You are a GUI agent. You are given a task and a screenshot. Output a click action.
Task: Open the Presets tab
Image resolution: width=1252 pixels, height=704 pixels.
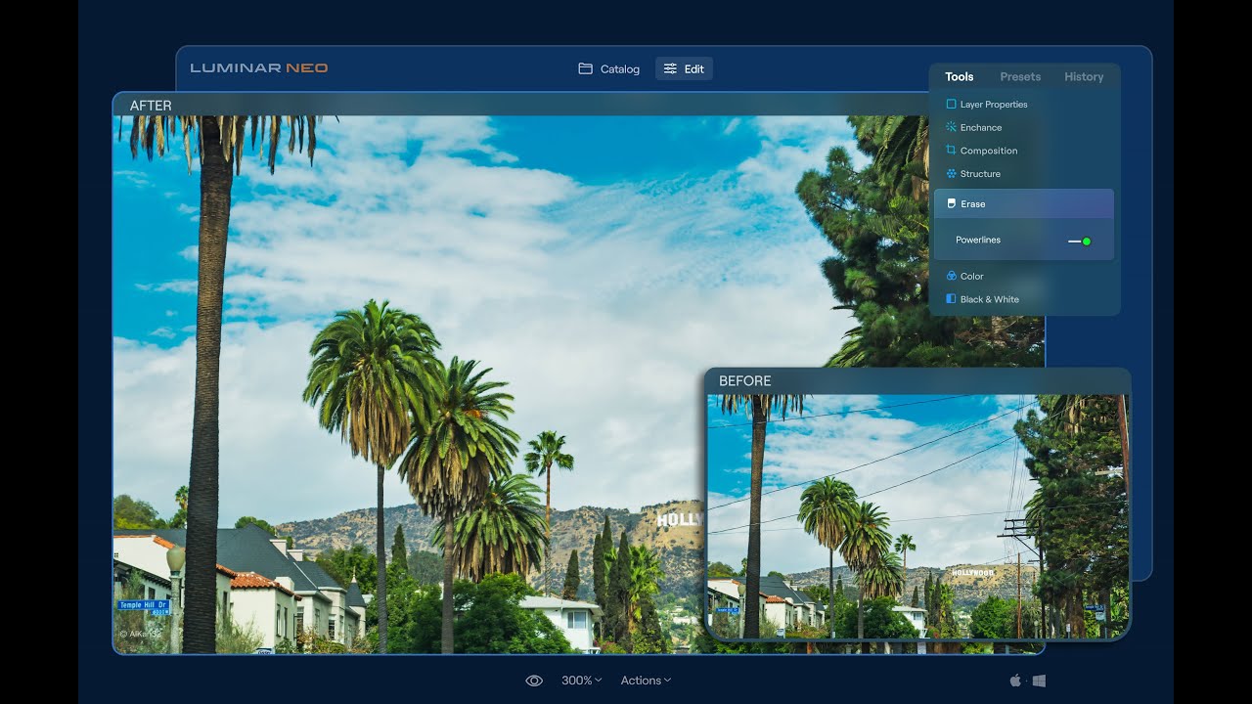[x=1020, y=76]
